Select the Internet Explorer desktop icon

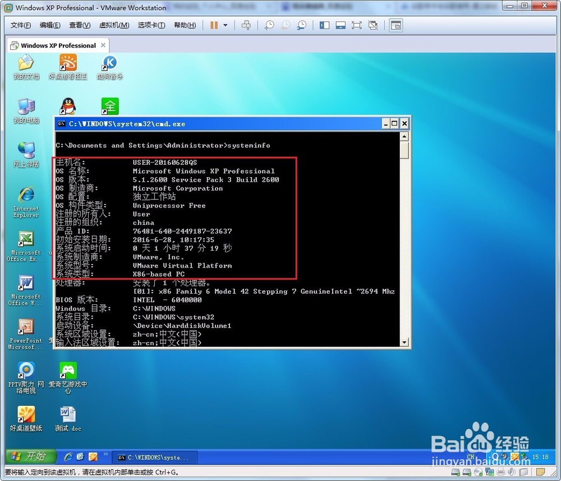point(26,202)
